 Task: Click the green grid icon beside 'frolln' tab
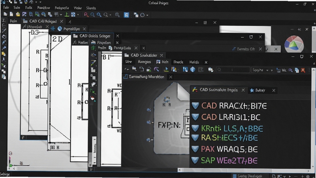coord(93,48)
